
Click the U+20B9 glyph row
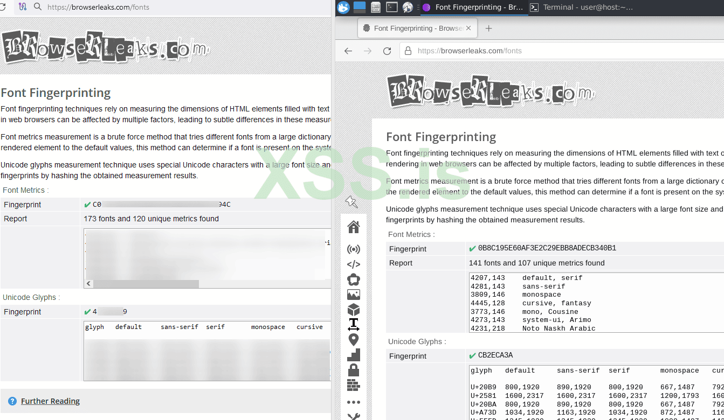tap(597, 387)
